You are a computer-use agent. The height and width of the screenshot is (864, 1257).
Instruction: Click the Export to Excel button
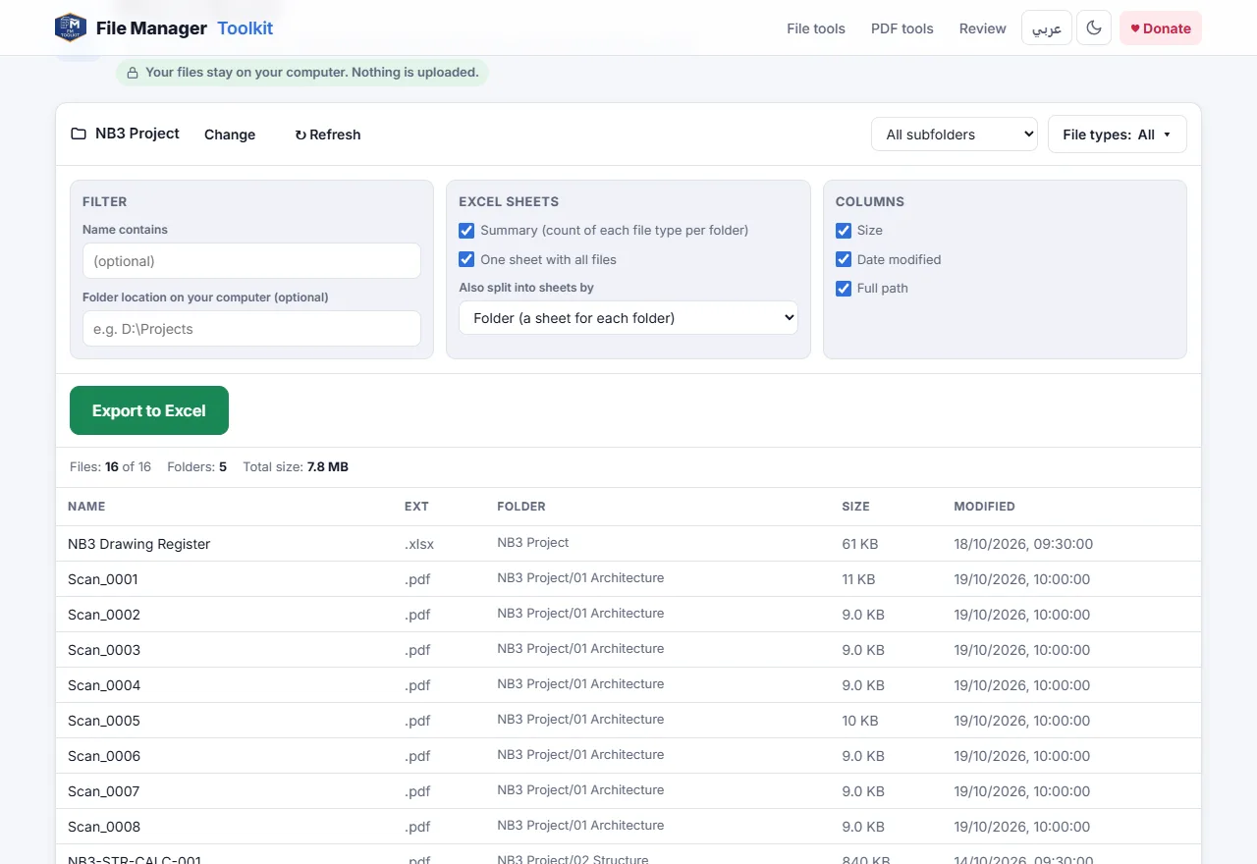(149, 410)
